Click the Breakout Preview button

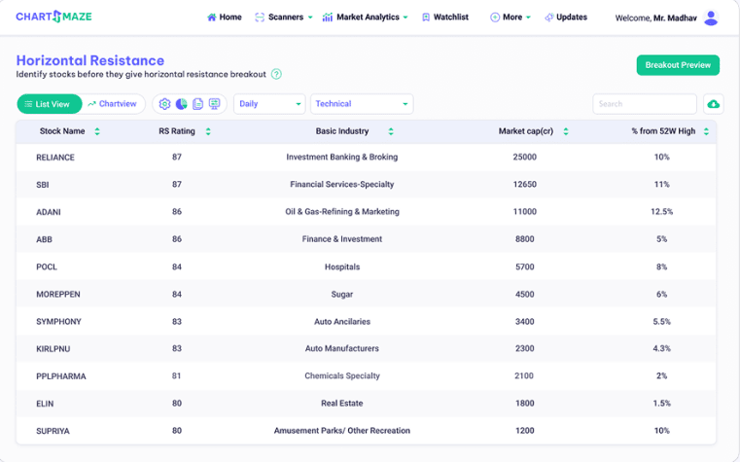coord(678,65)
